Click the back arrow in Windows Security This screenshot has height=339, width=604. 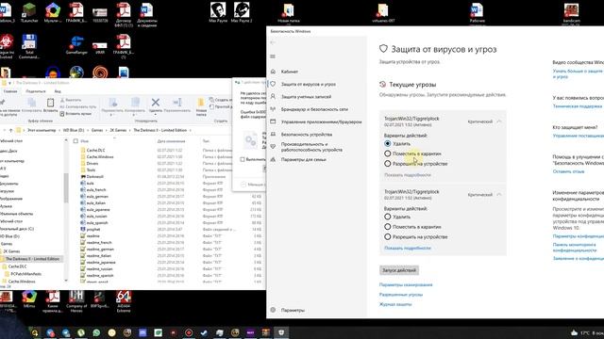click(x=273, y=42)
